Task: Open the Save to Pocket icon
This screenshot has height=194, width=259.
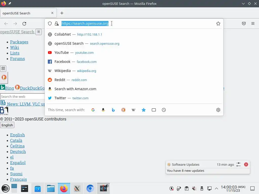Action: 244,23
